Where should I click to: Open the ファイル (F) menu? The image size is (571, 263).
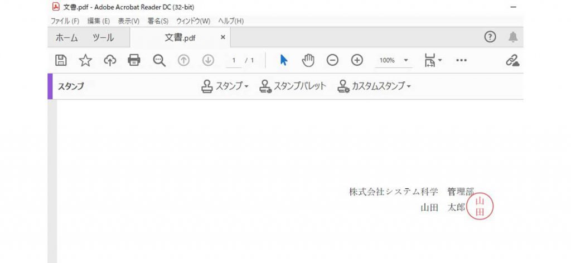(65, 21)
